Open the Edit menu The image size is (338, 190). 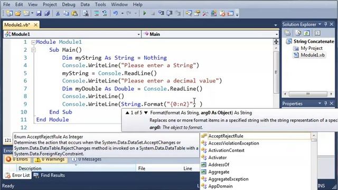[19, 4]
